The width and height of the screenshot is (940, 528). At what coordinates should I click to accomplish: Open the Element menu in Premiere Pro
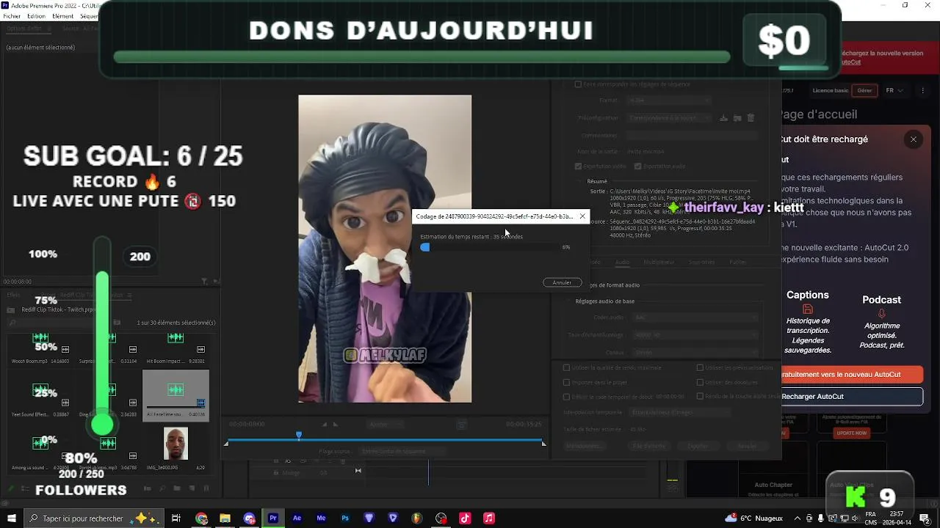tap(63, 16)
